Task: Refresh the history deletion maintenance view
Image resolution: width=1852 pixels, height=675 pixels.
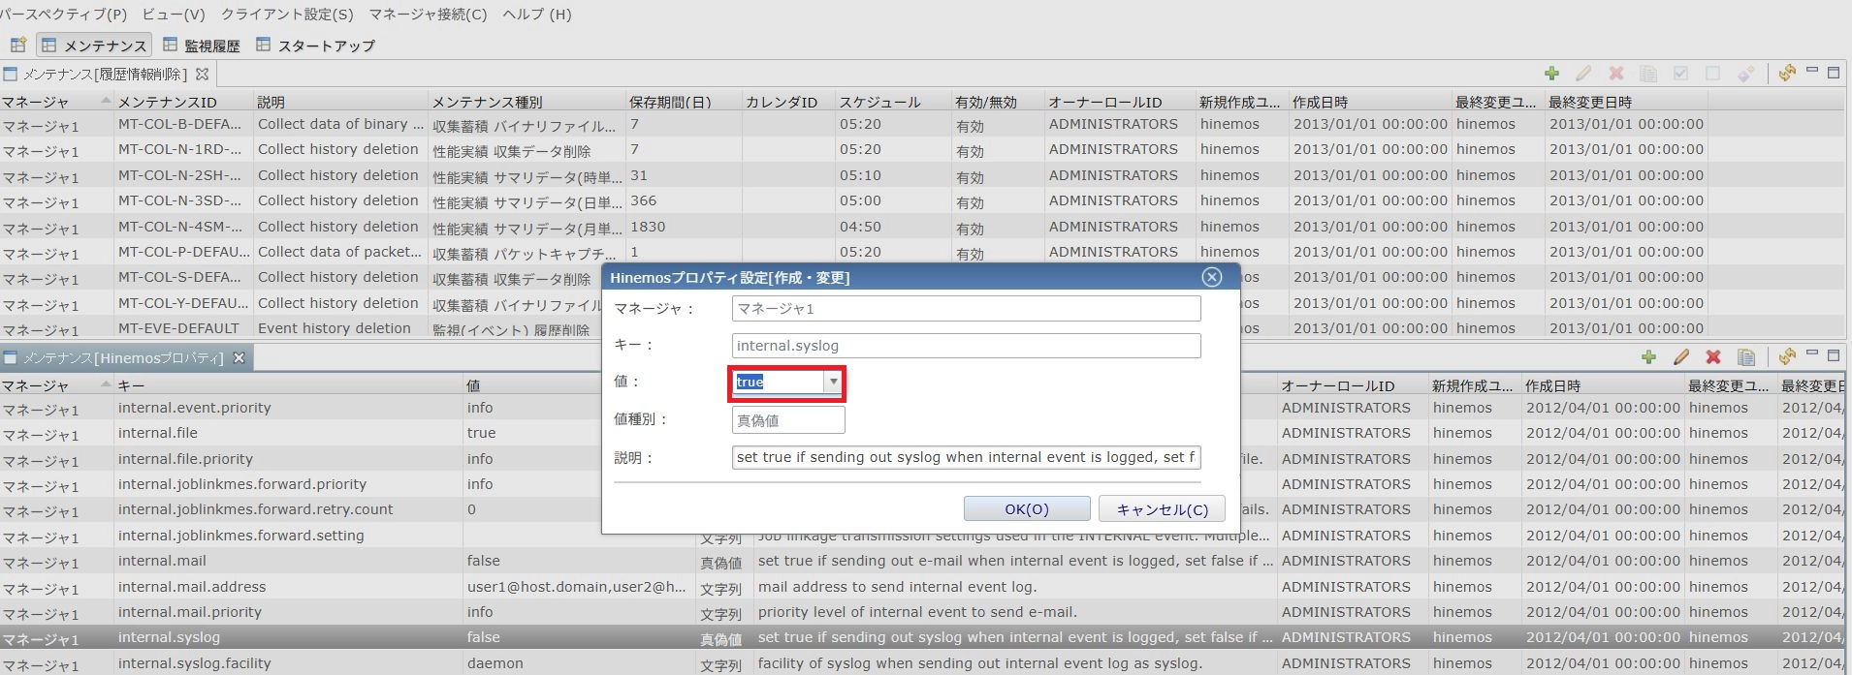Action: [1787, 74]
